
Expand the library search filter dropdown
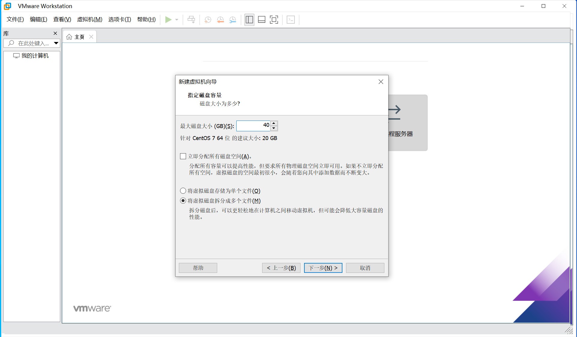point(56,43)
